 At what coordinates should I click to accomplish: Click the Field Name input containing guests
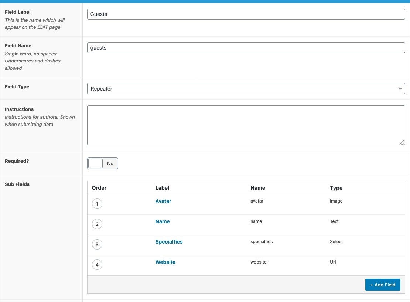coord(246,47)
